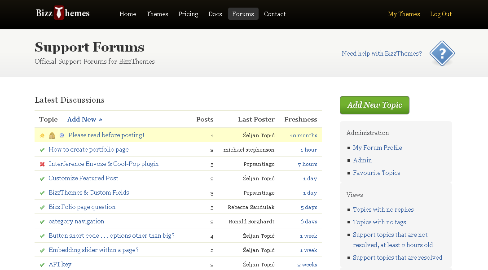Click the sticky star icon on first topic

point(42,135)
